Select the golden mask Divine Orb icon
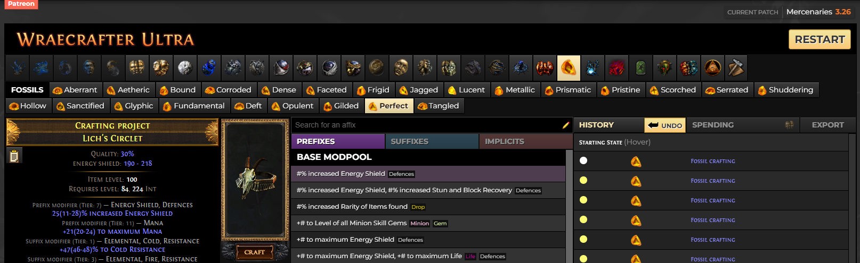Image resolution: width=860 pixels, height=263 pixels. (401, 67)
